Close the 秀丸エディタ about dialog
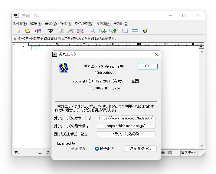 click(x=156, y=54)
